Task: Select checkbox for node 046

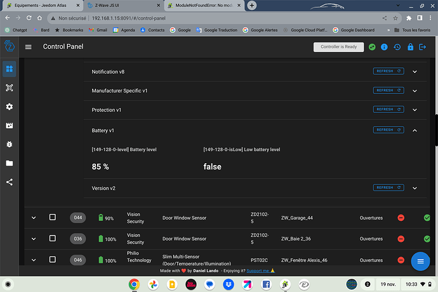Action: tap(52, 259)
